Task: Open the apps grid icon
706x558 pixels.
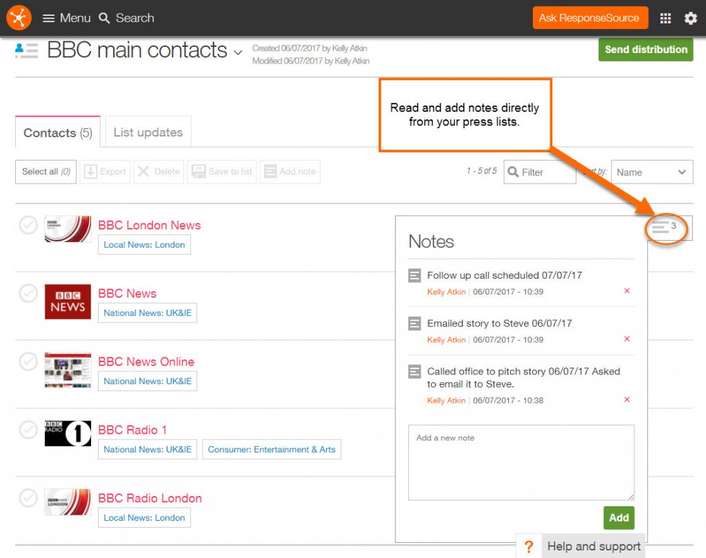Action: 665,18
